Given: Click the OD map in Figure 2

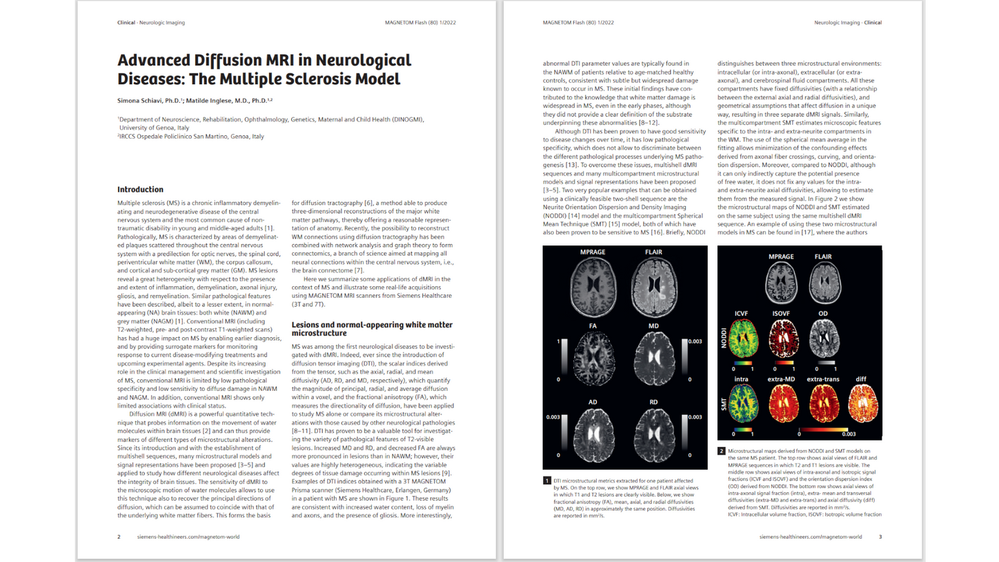Looking at the screenshot, I should pos(824,338).
